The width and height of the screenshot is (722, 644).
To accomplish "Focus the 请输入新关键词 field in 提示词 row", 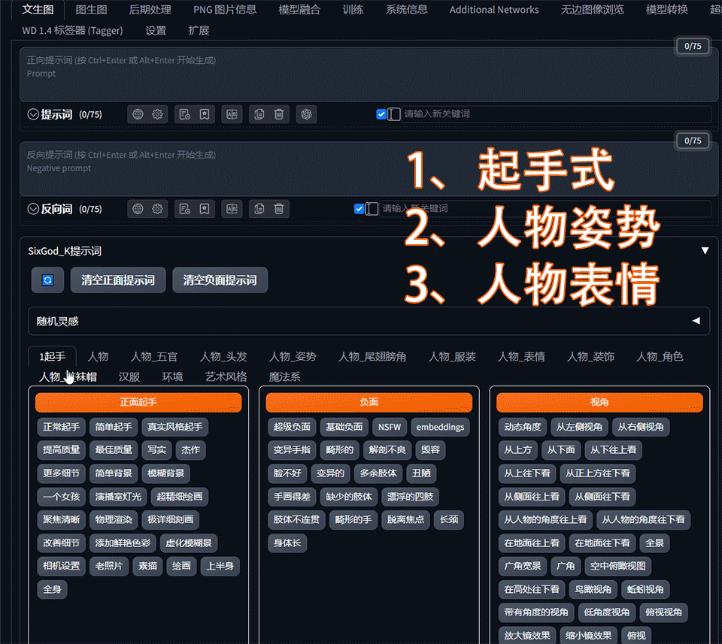I will pyautogui.click(x=557, y=114).
